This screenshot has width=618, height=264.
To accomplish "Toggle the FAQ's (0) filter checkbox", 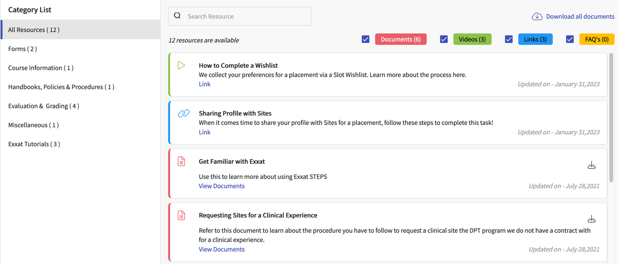I will click(570, 39).
